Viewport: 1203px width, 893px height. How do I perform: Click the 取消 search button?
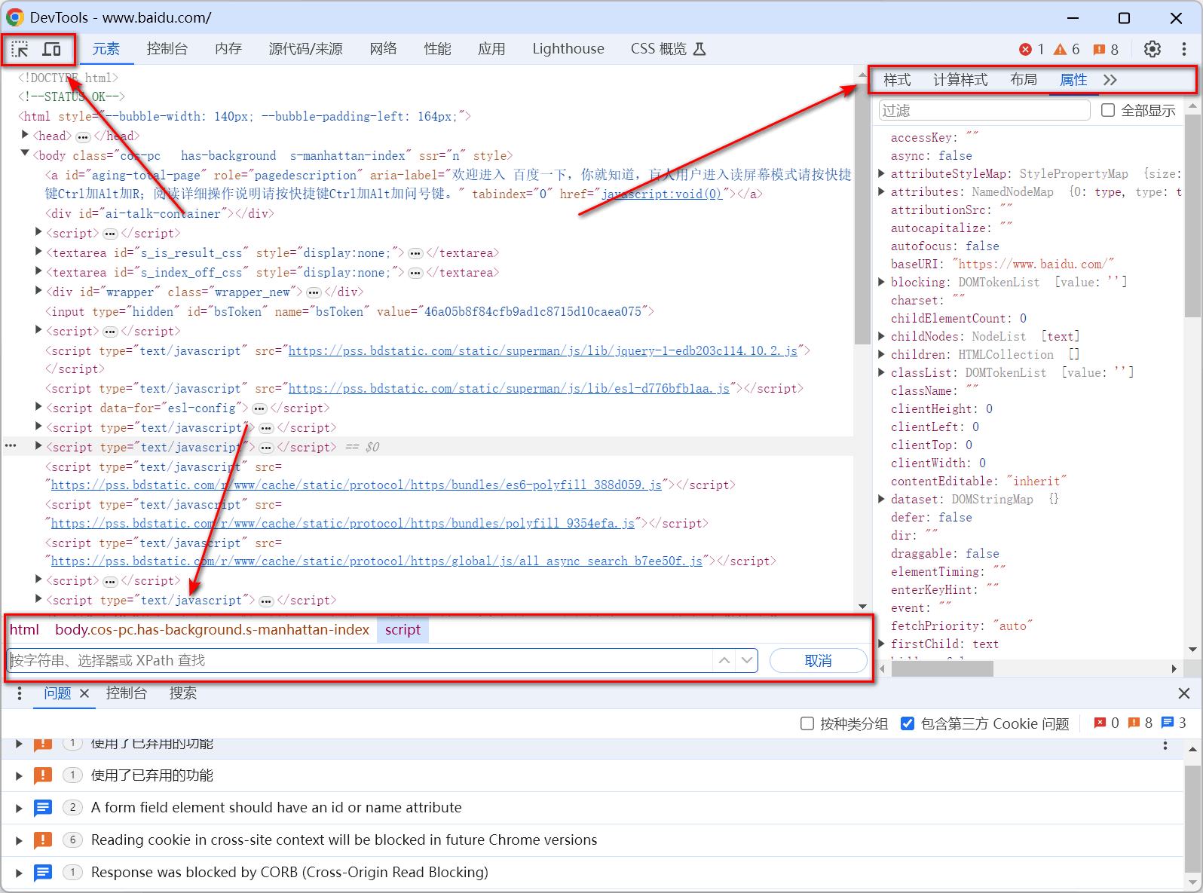819,661
